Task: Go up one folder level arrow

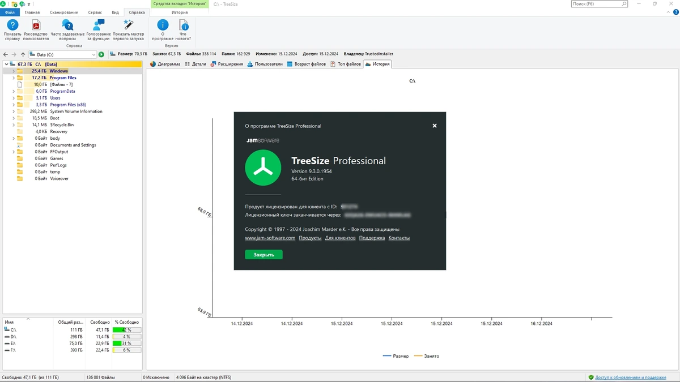Action: point(23,54)
